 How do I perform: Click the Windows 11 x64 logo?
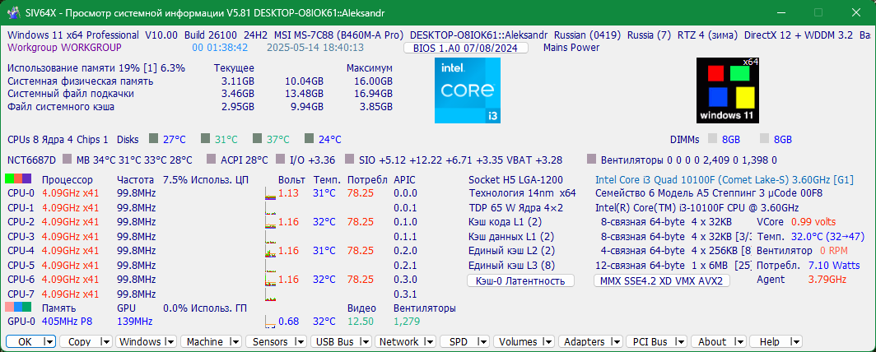point(729,90)
